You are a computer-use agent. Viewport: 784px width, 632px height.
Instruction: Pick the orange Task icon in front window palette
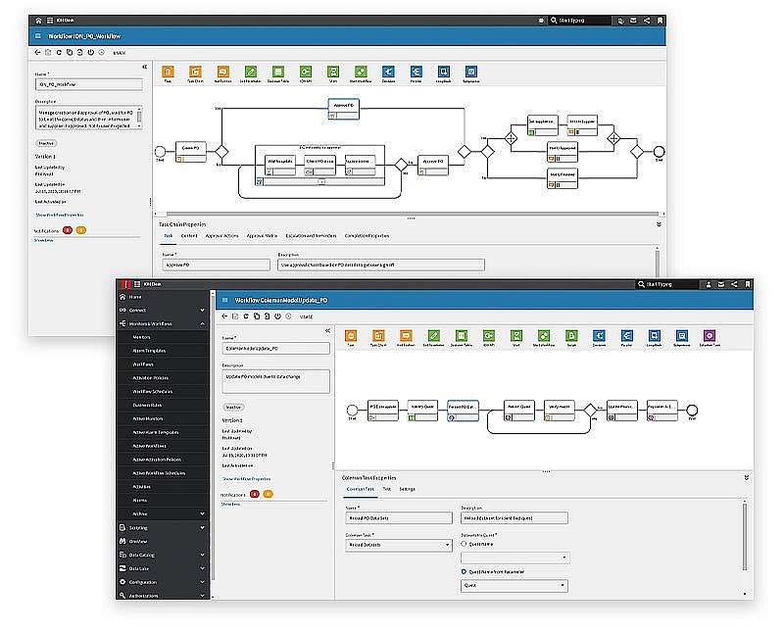point(351,334)
